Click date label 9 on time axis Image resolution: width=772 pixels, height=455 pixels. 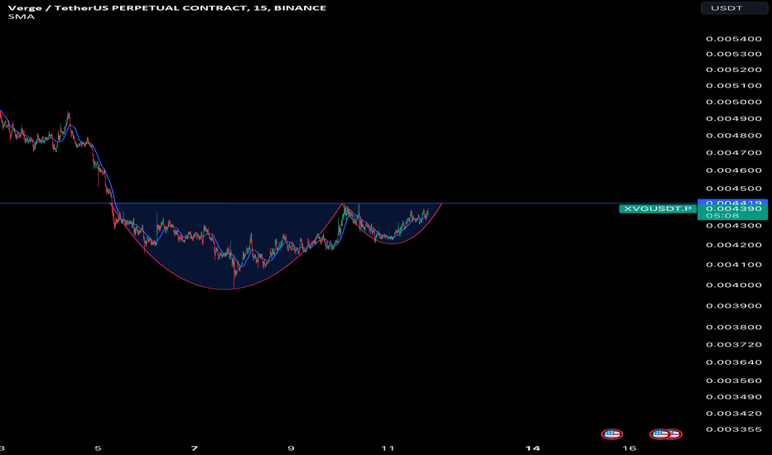tap(291, 448)
